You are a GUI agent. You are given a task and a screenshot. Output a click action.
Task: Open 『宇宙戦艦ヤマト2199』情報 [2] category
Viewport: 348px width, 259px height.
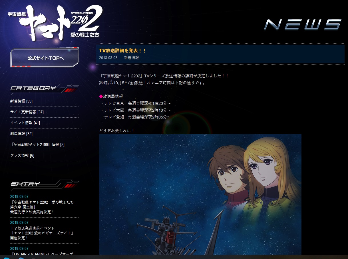point(37,144)
